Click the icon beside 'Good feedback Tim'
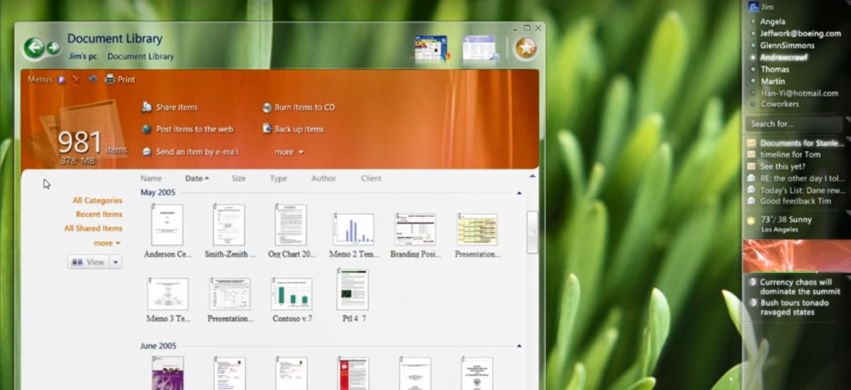The width and height of the screenshot is (851, 390). click(752, 201)
